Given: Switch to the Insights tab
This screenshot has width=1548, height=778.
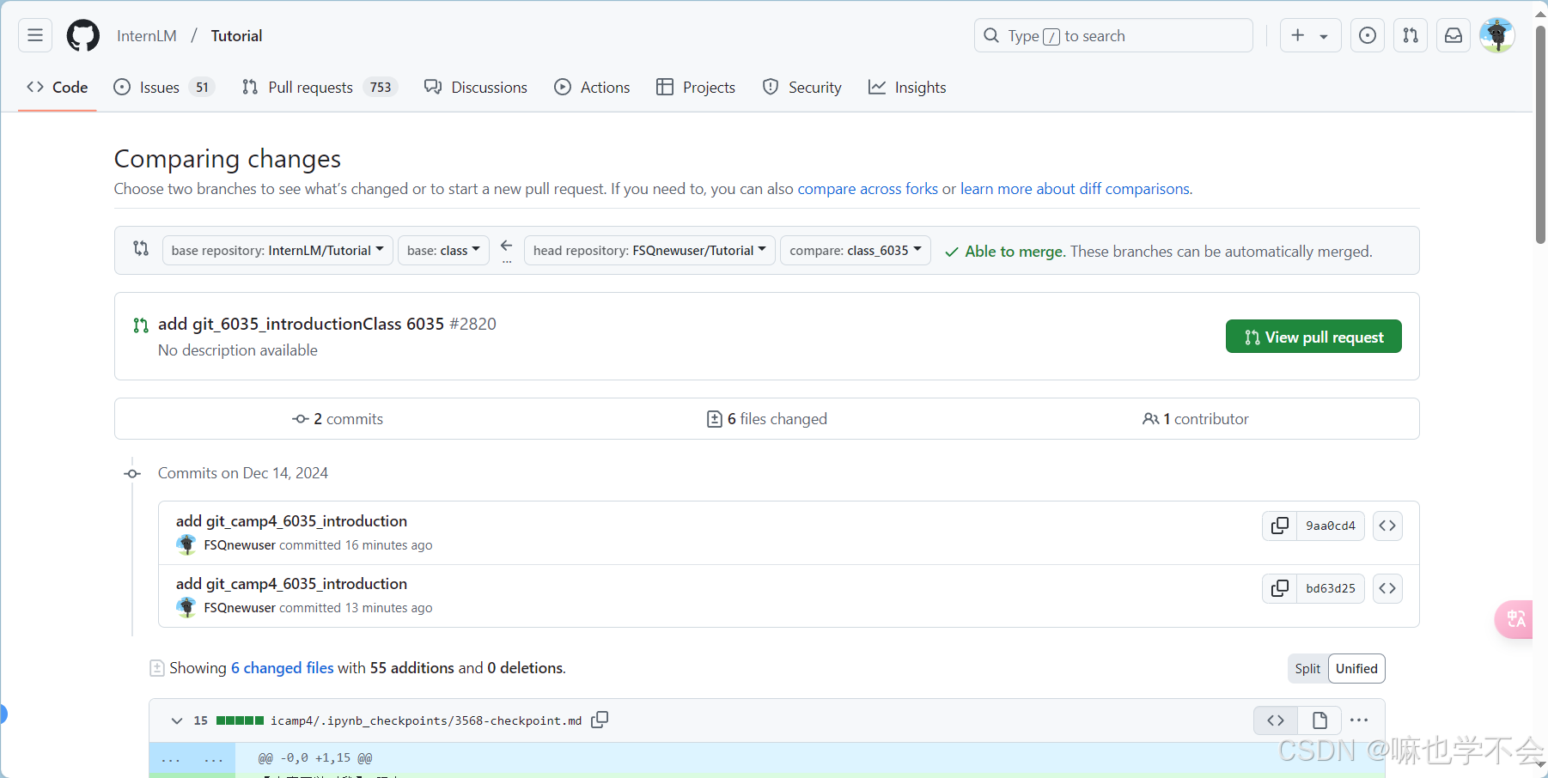Looking at the screenshot, I should (x=907, y=88).
